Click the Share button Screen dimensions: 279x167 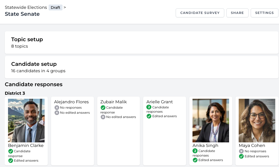click(x=237, y=13)
